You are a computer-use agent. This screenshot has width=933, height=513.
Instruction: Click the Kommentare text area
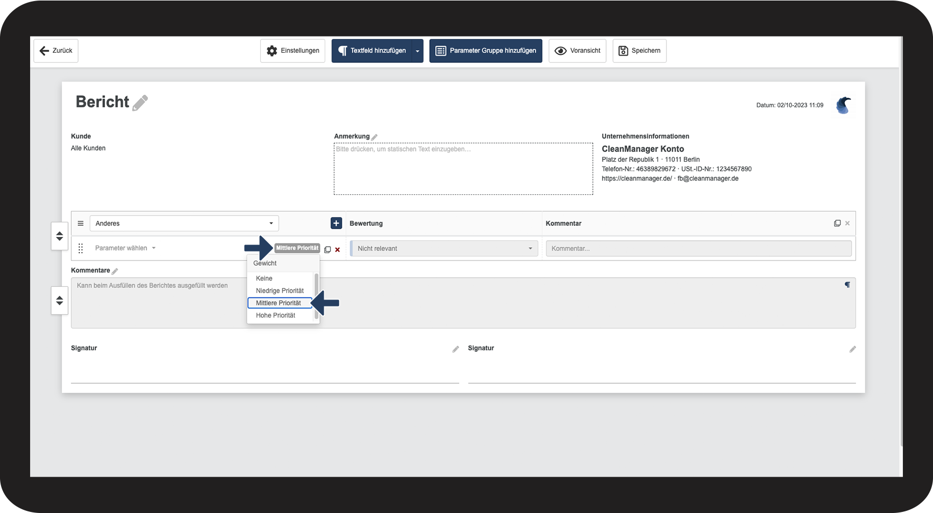[x=463, y=303]
